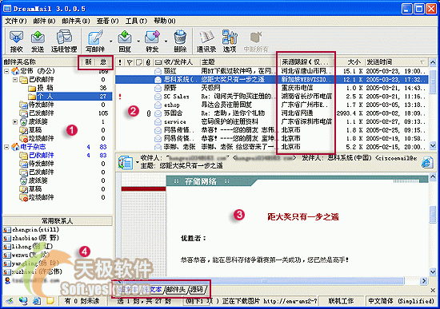Expand the 废纸篓 folder under 宏伟

click(15, 121)
